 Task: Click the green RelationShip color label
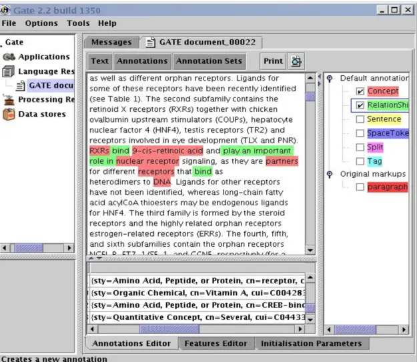(x=388, y=105)
